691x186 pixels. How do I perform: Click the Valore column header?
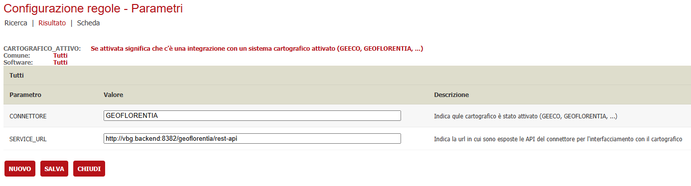click(113, 94)
